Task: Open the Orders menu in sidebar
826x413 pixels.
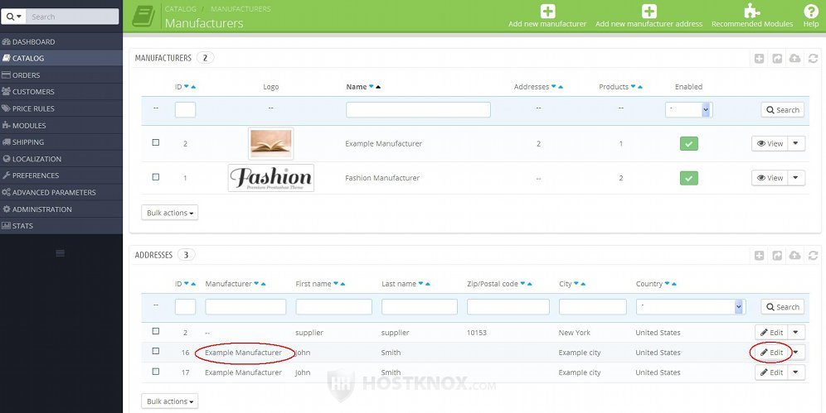Action: tap(26, 75)
